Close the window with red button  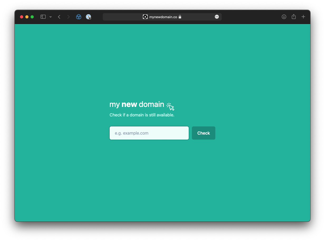22,17
